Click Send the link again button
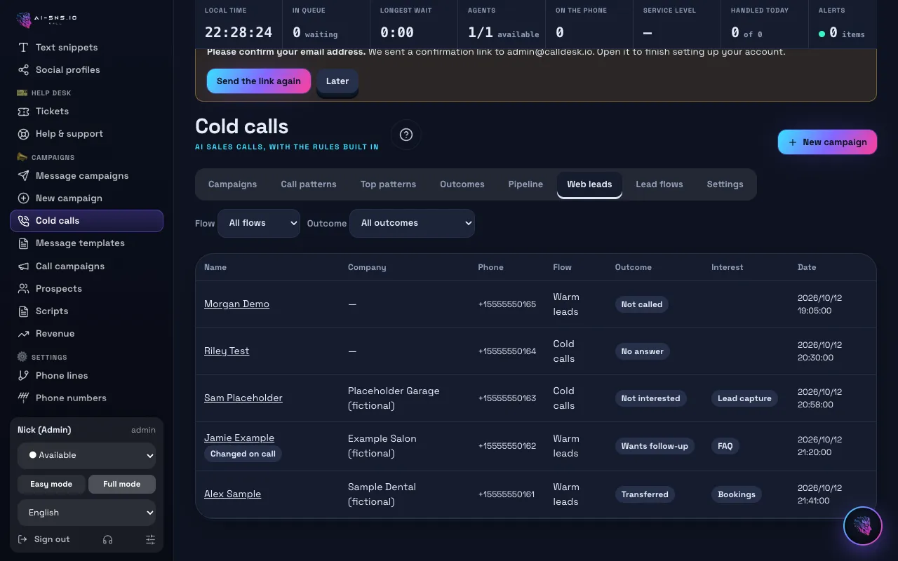The height and width of the screenshot is (561, 898). [x=258, y=81]
